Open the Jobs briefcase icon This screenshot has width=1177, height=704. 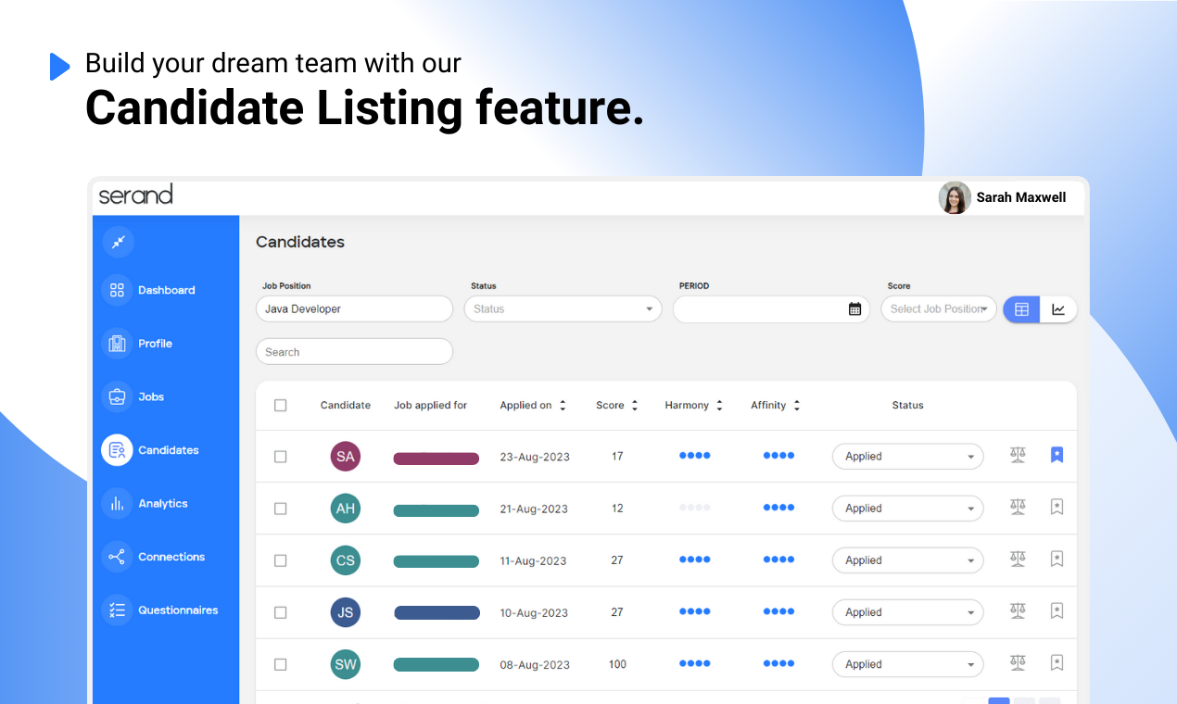(117, 396)
